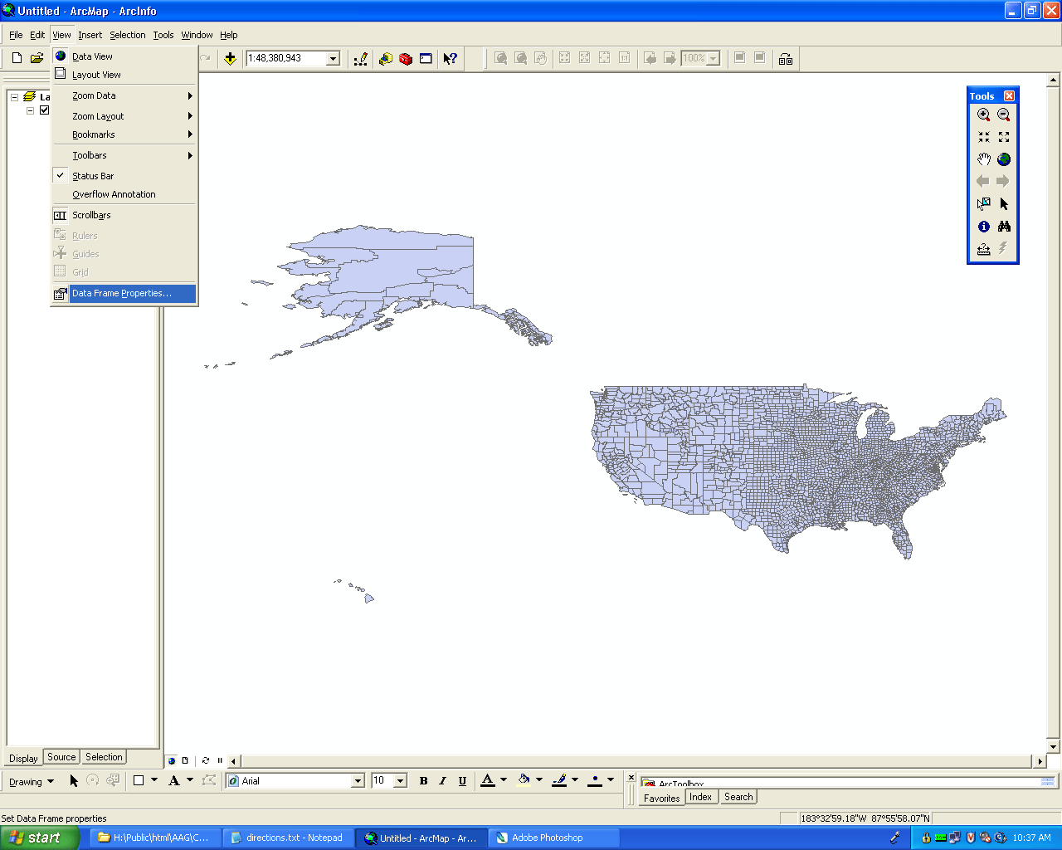Open the Arial font name dropdown

(358, 781)
